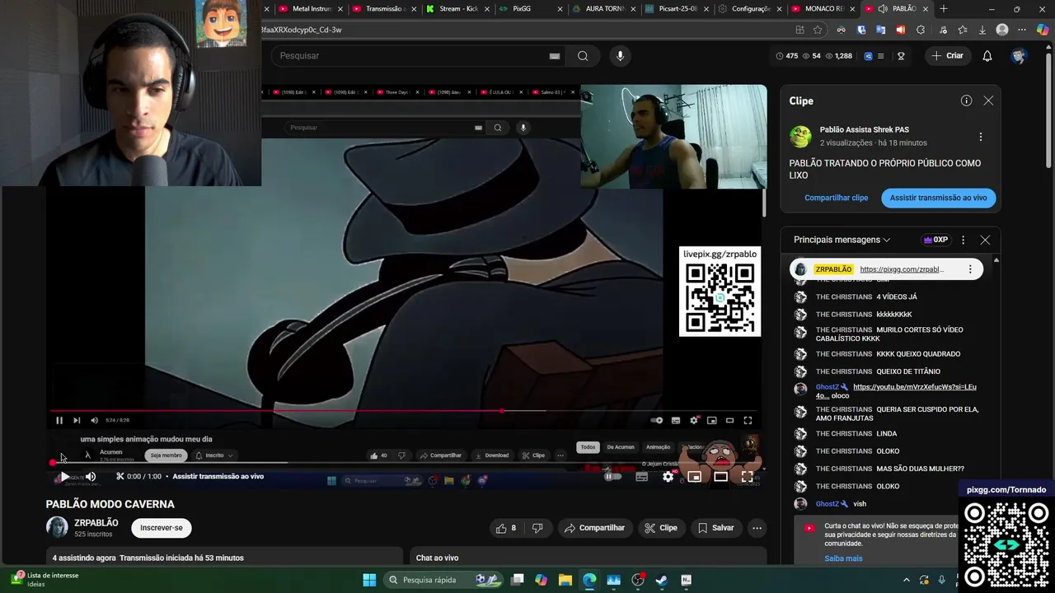Open the YouTube account avatar menu
Image resolution: width=1055 pixels, height=593 pixels.
1019,55
